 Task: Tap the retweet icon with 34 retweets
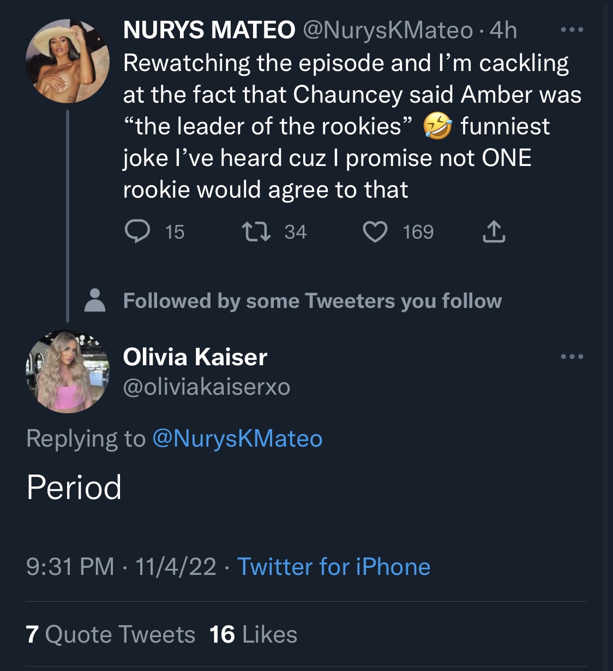click(256, 231)
